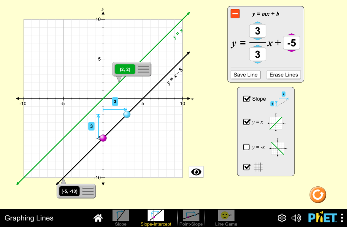The height and width of the screenshot is (227, 347).
Task: Click the eye icon below the graph
Action: [x=196, y=172]
